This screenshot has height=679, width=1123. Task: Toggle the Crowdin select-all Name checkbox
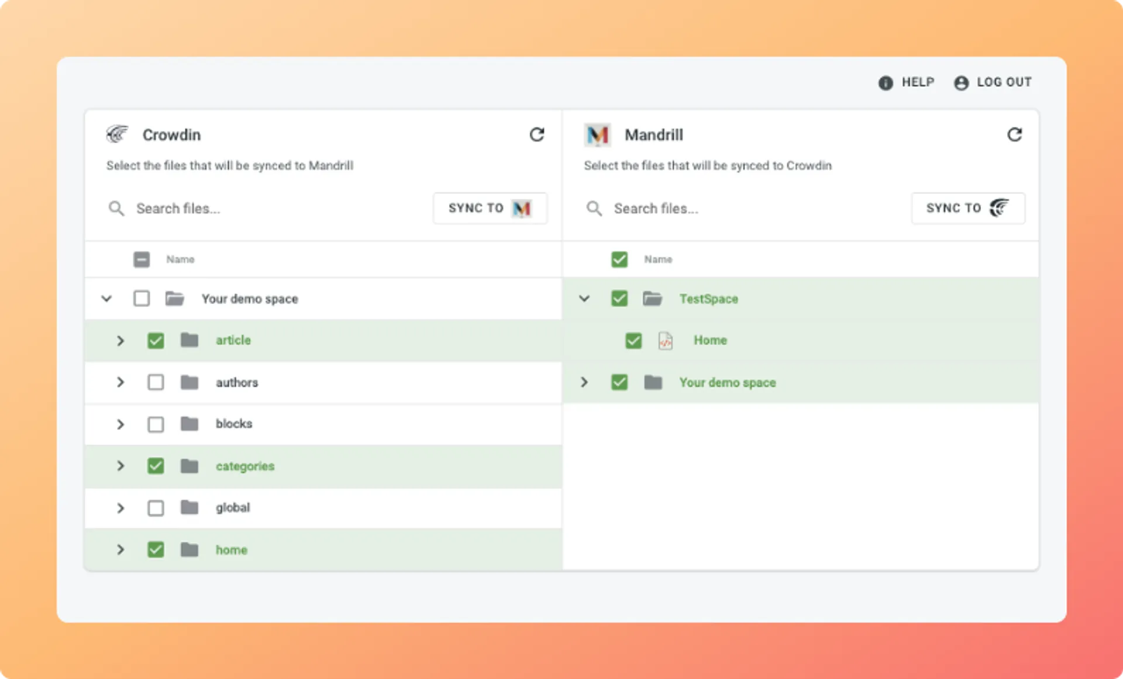(x=142, y=259)
